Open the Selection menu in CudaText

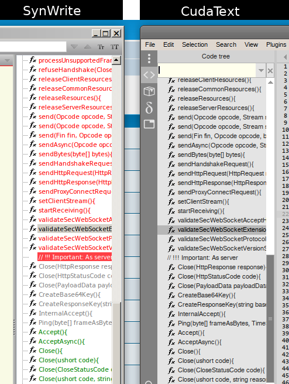195,45
